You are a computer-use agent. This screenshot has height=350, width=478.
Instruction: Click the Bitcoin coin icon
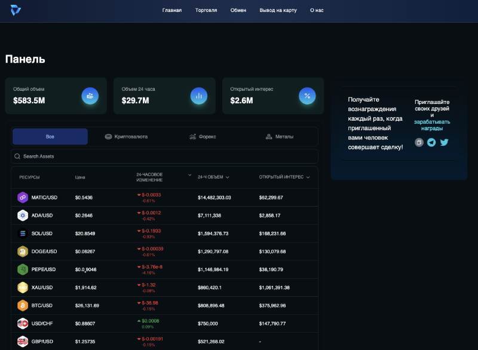pos(23,305)
